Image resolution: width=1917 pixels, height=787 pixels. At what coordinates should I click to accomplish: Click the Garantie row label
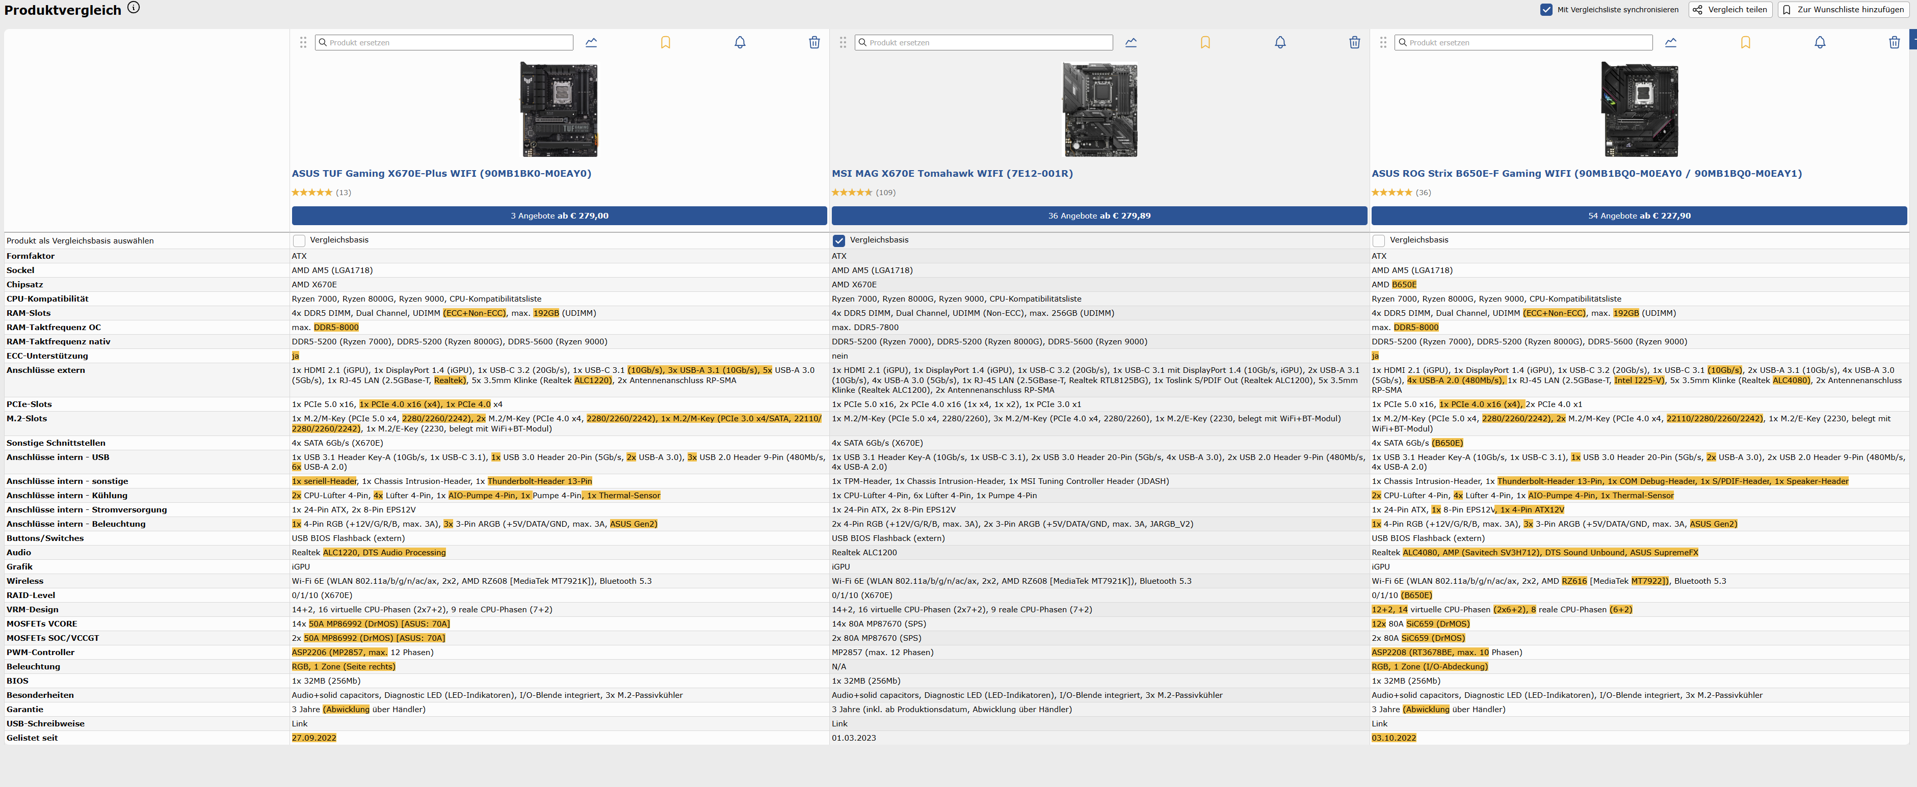24,710
